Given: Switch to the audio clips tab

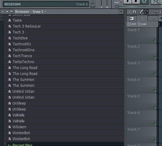Looking at the screenshot, I should 132,19.
